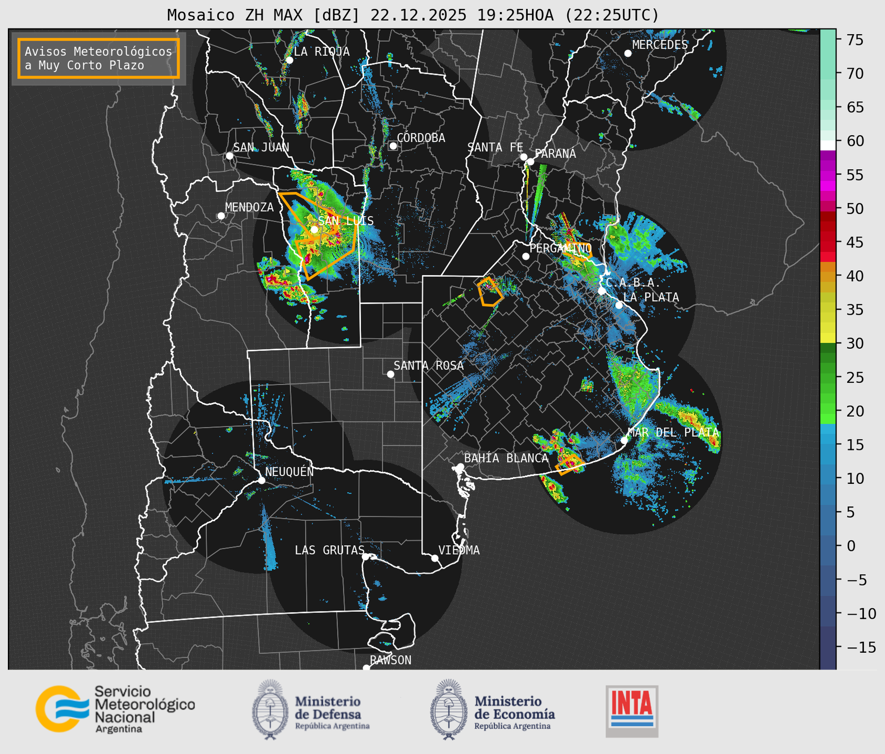The image size is (885, 754).
Task: Click the white city marker dot for Las Grutas
Action: pyautogui.click(x=366, y=556)
